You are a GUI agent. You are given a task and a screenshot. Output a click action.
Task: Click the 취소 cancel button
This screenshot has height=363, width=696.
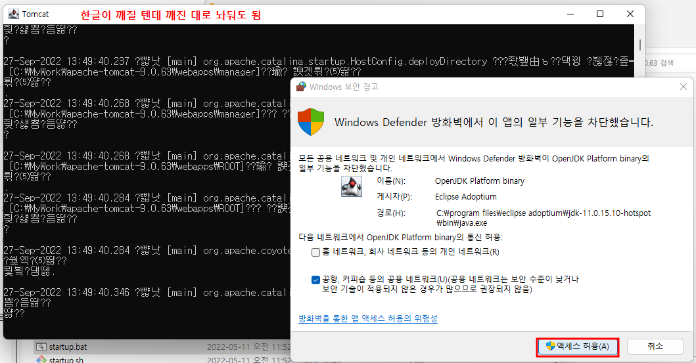click(655, 346)
